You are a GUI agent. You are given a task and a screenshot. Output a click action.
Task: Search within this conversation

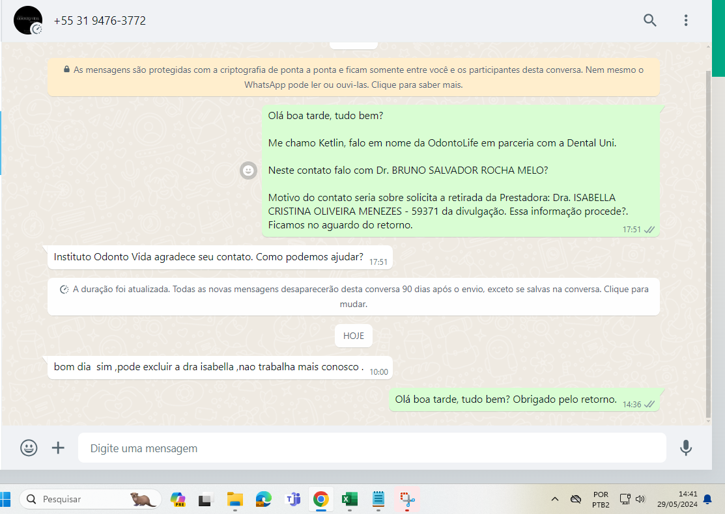pos(649,20)
